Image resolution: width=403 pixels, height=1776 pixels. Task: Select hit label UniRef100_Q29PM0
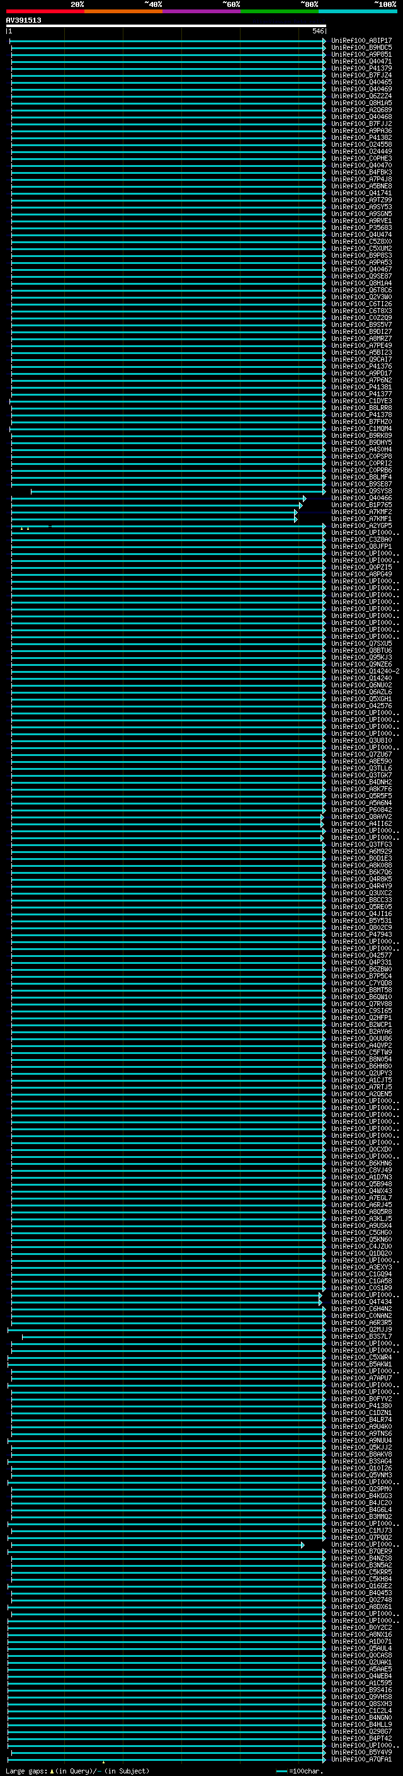point(361,1489)
